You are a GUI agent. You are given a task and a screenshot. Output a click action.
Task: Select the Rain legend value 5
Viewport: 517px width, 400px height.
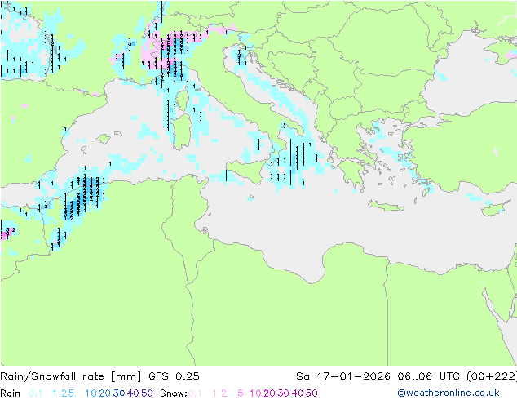[x=71, y=393]
